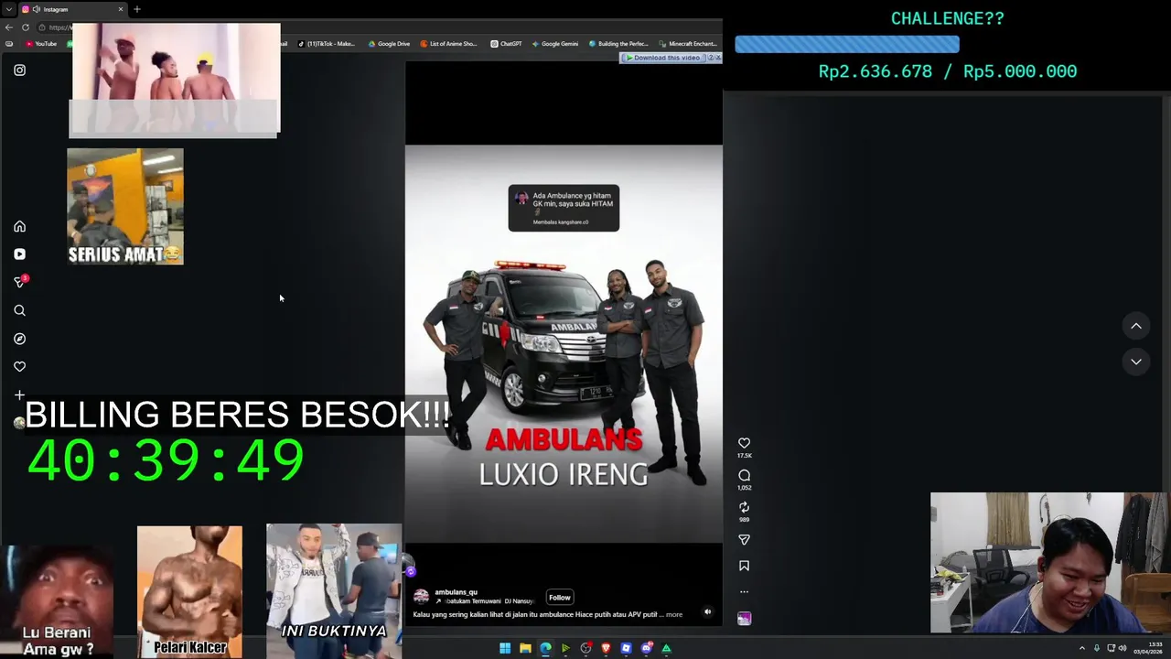Expand the caption with 'more'
Screen dimensions: 1171x659
pos(674,614)
